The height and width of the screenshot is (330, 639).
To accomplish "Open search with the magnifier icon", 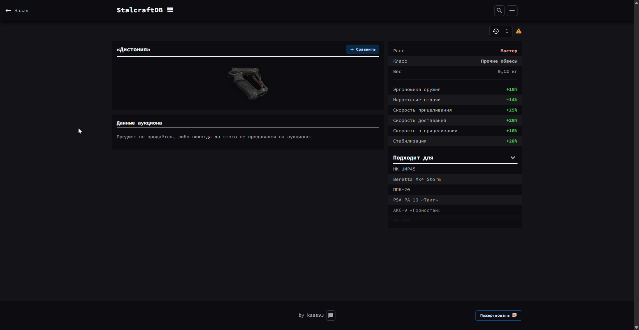I will pos(499,11).
